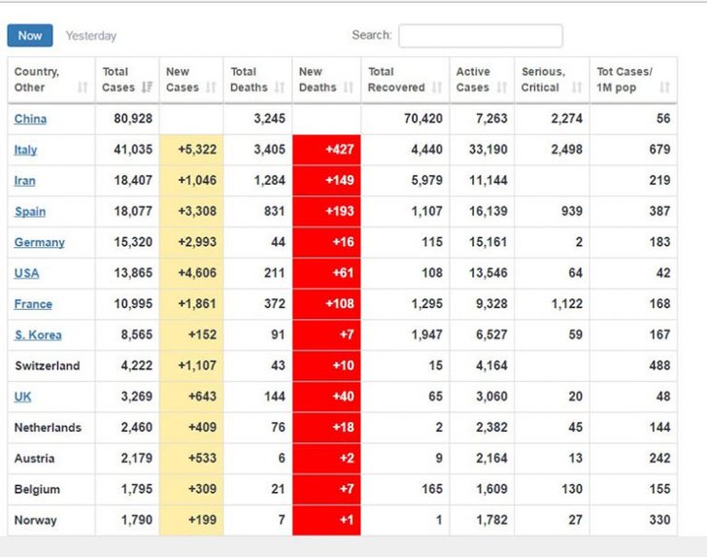
Task: Select the Norway row name
Action: (x=36, y=520)
